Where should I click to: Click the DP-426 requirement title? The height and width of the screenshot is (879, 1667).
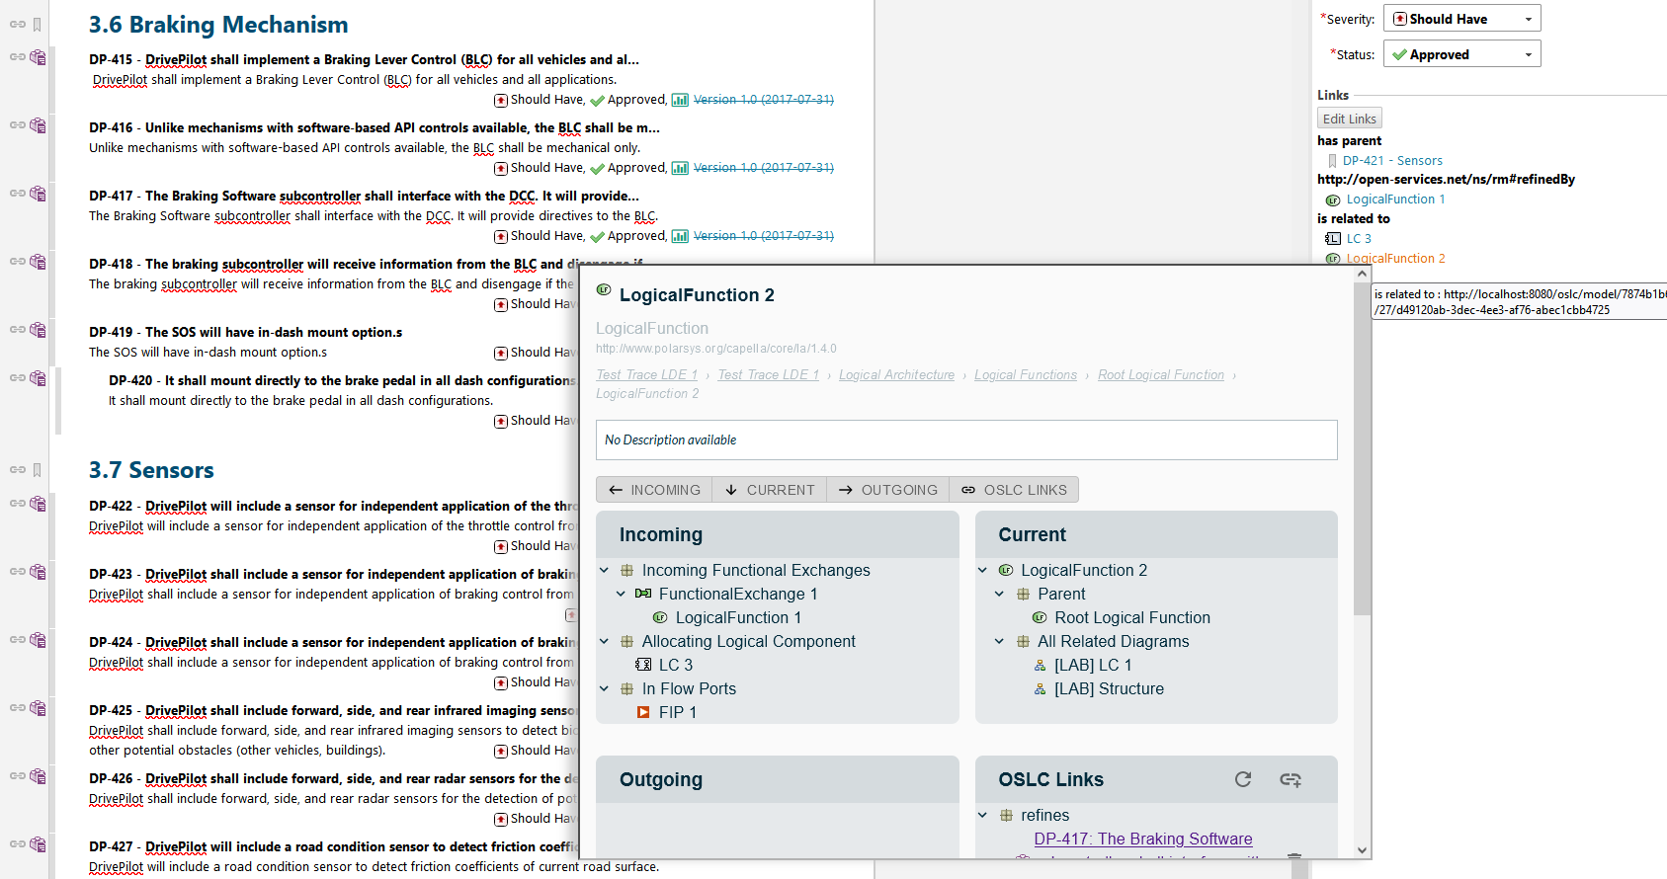[x=333, y=778]
